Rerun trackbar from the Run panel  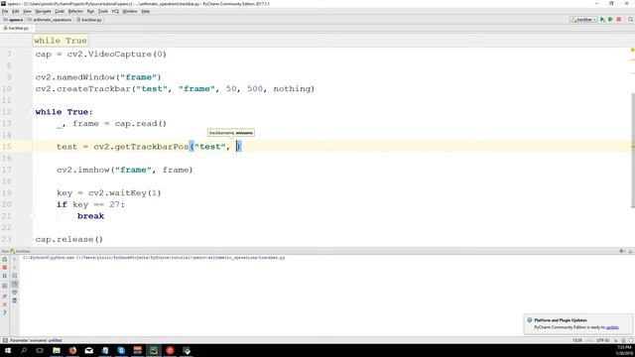pos(4,259)
